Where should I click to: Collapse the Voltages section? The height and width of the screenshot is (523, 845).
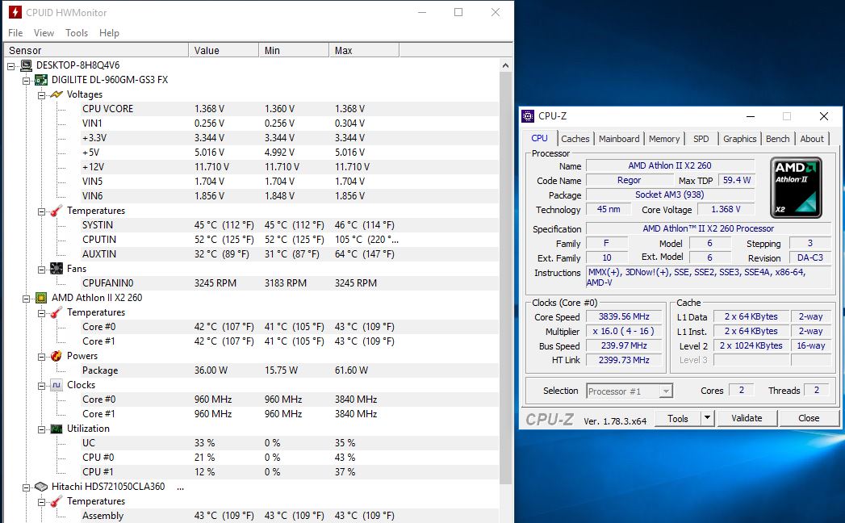[41, 95]
